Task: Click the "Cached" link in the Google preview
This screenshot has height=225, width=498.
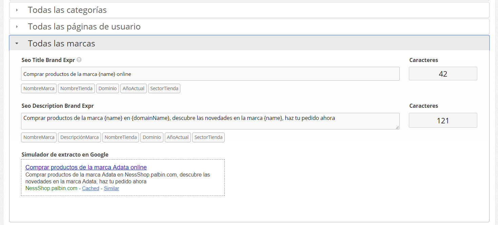Action: (x=90, y=188)
